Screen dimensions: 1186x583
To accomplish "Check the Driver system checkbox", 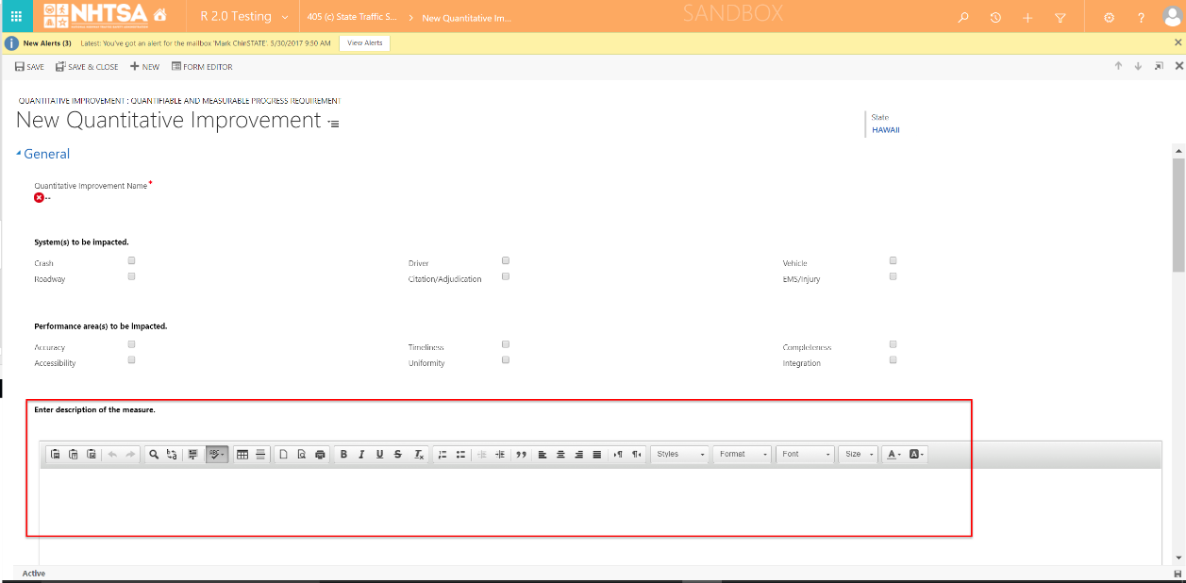I will [x=506, y=260].
